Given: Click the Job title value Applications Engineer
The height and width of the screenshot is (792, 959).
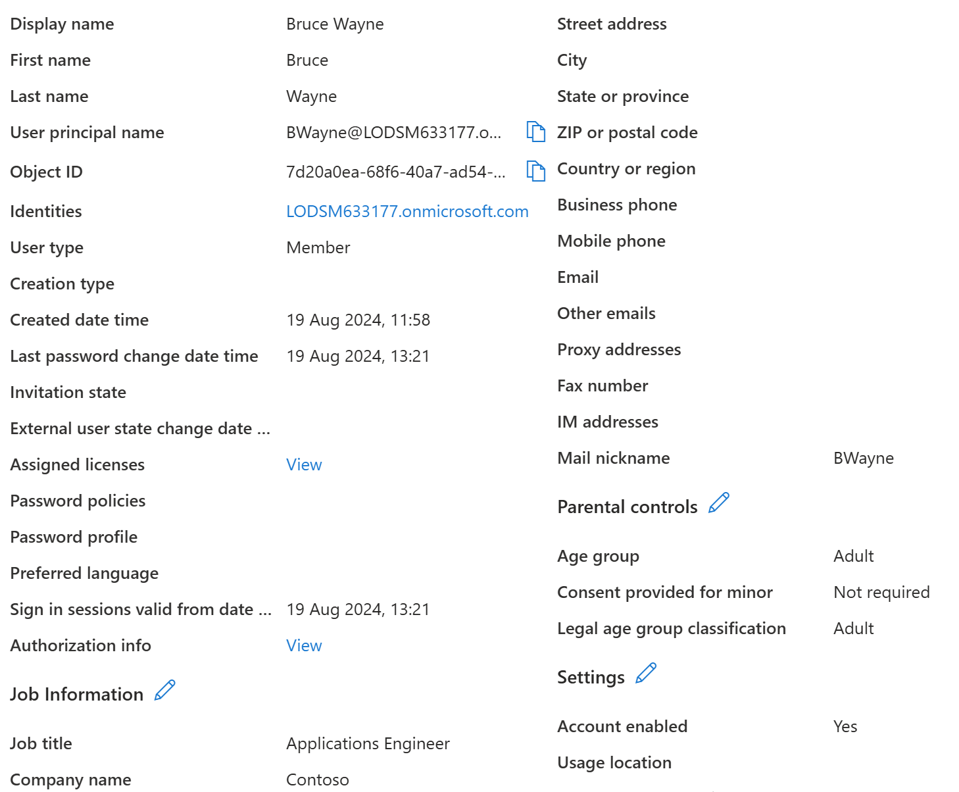Looking at the screenshot, I should 368,743.
